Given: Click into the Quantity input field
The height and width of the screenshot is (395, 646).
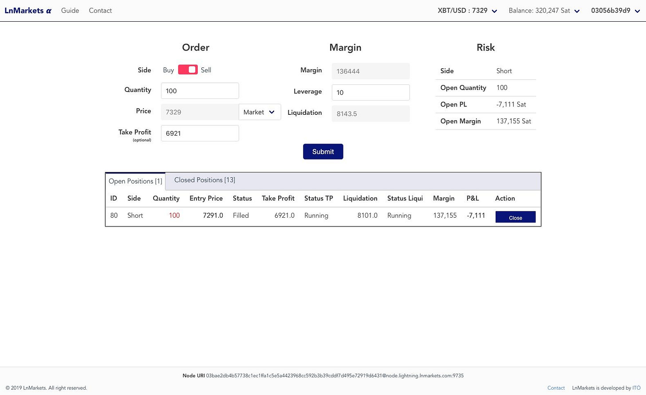Looking at the screenshot, I should pyautogui.click(x=200, y=90).
